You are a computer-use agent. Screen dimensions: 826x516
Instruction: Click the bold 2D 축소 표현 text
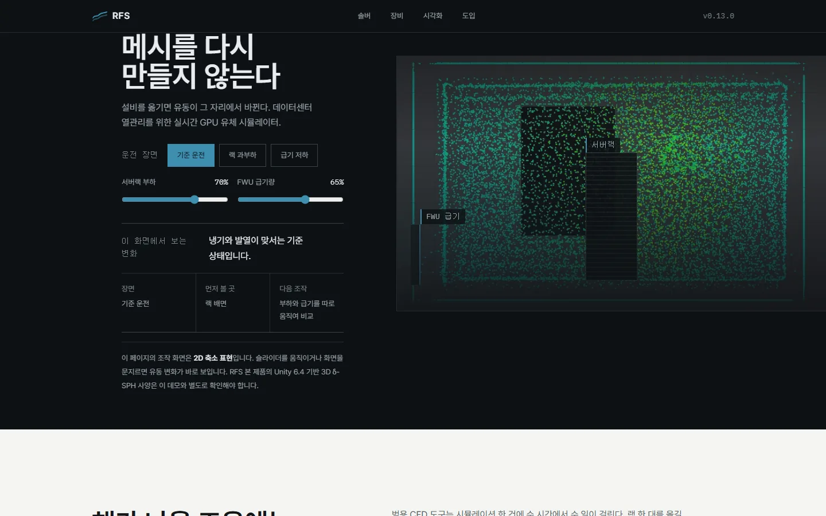pyautogui.click(x=213, y=358)
